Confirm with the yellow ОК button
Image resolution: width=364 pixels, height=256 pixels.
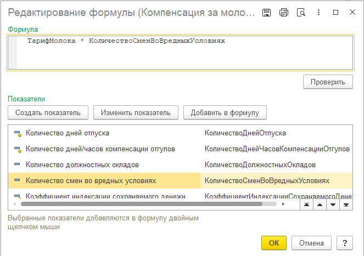[274, 243]
